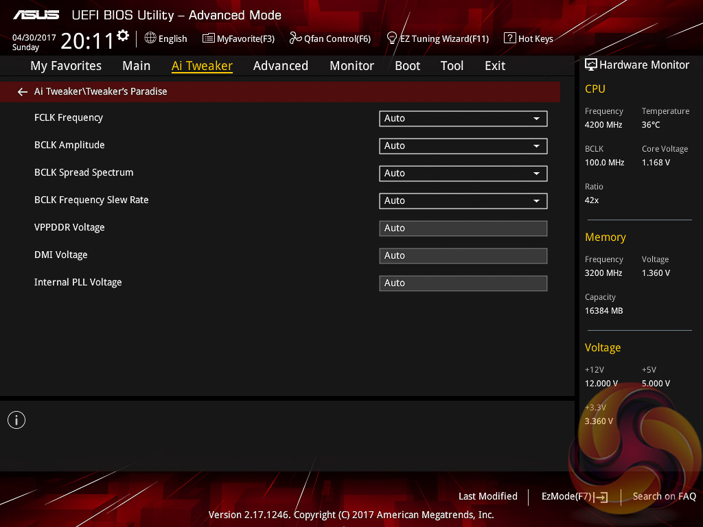Image resolution: width=703 pixels, height=527 pixels.
Task: Open Qfan Control fan icon
Action: click(x=295, y=38)
